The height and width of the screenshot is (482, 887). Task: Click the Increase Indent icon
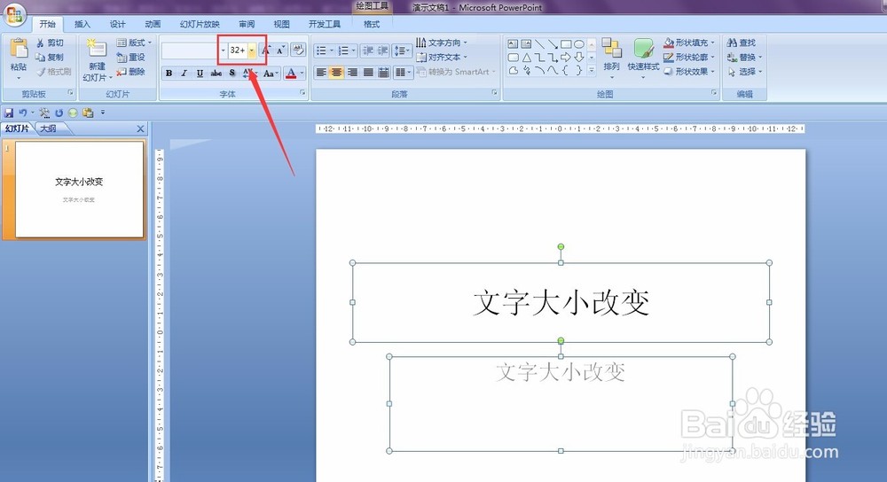click(x=382, y=51)
